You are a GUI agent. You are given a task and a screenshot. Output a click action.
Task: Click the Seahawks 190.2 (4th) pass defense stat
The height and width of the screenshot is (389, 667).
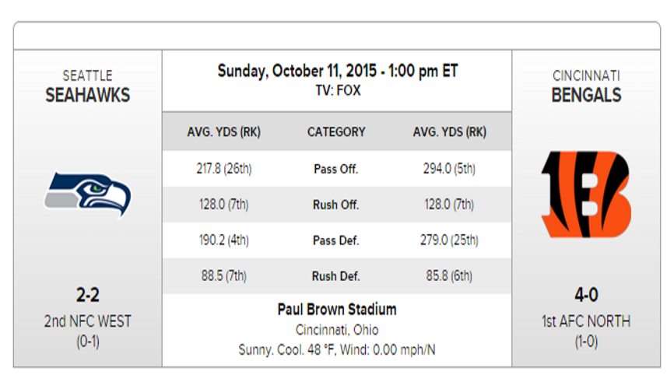point(223,240)
